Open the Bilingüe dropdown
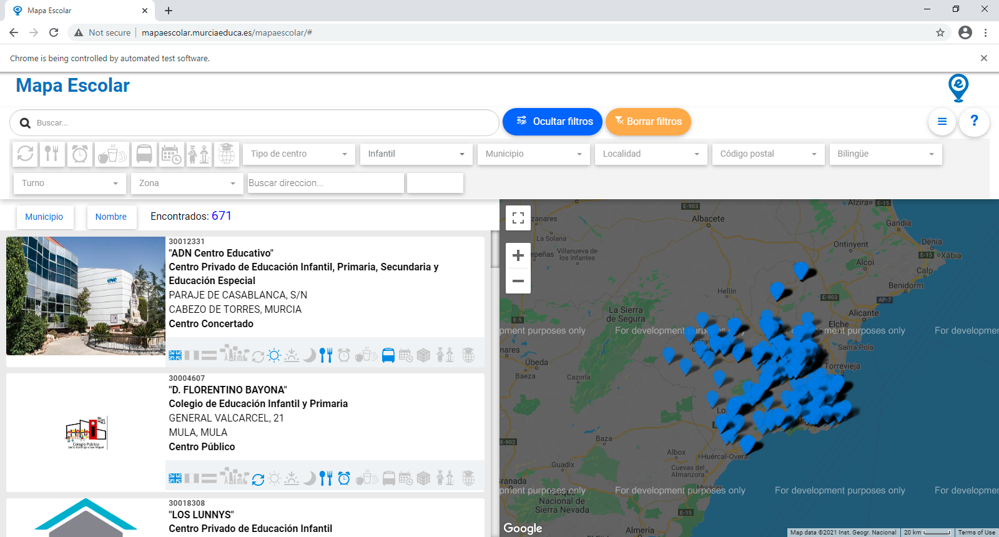The width and height of the screenshot is (999, 537). pos(886,154)
